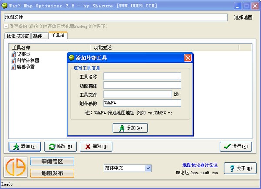This screenshot has width=261, height=189.
Task: Switch to the 优化与加密 tab
Action: (17, 36)
